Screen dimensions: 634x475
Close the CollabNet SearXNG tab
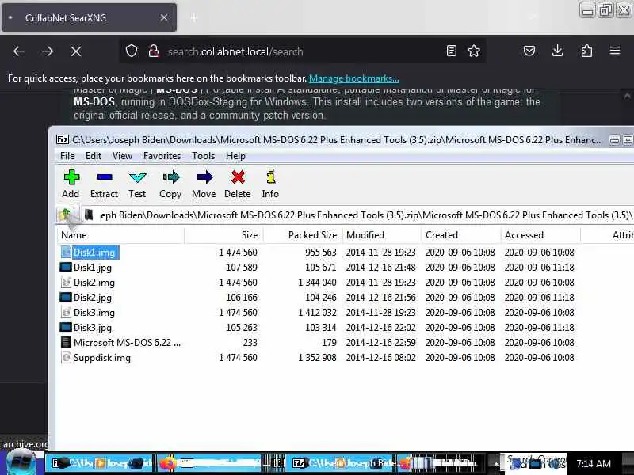(x=164, y=17)
